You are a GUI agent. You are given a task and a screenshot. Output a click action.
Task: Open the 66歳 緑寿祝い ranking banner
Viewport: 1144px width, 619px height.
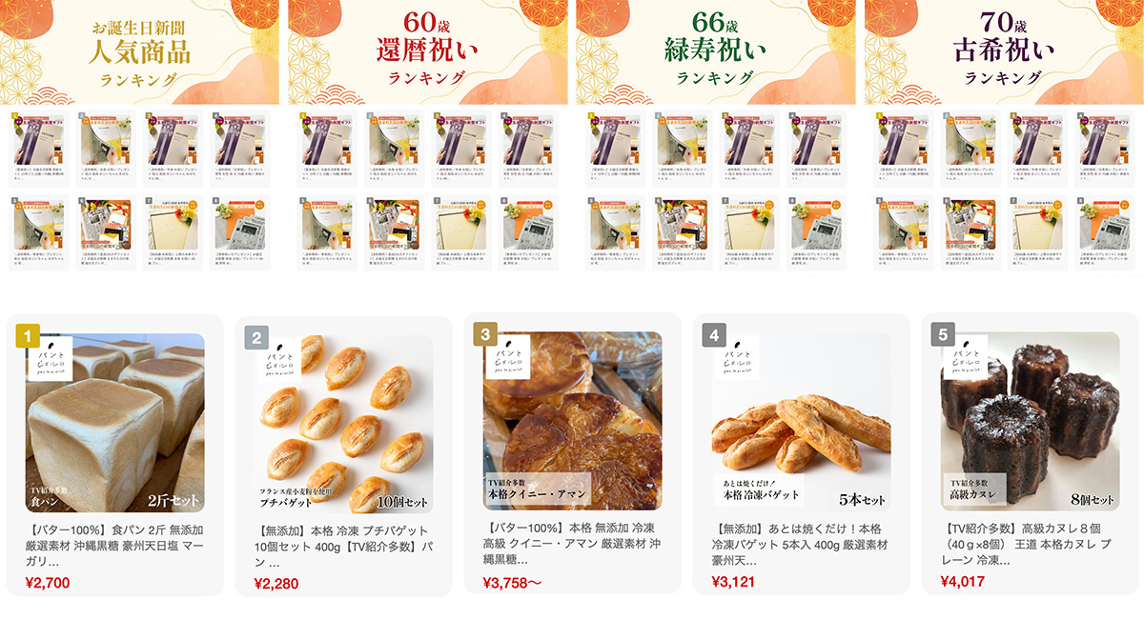point(715,52)
